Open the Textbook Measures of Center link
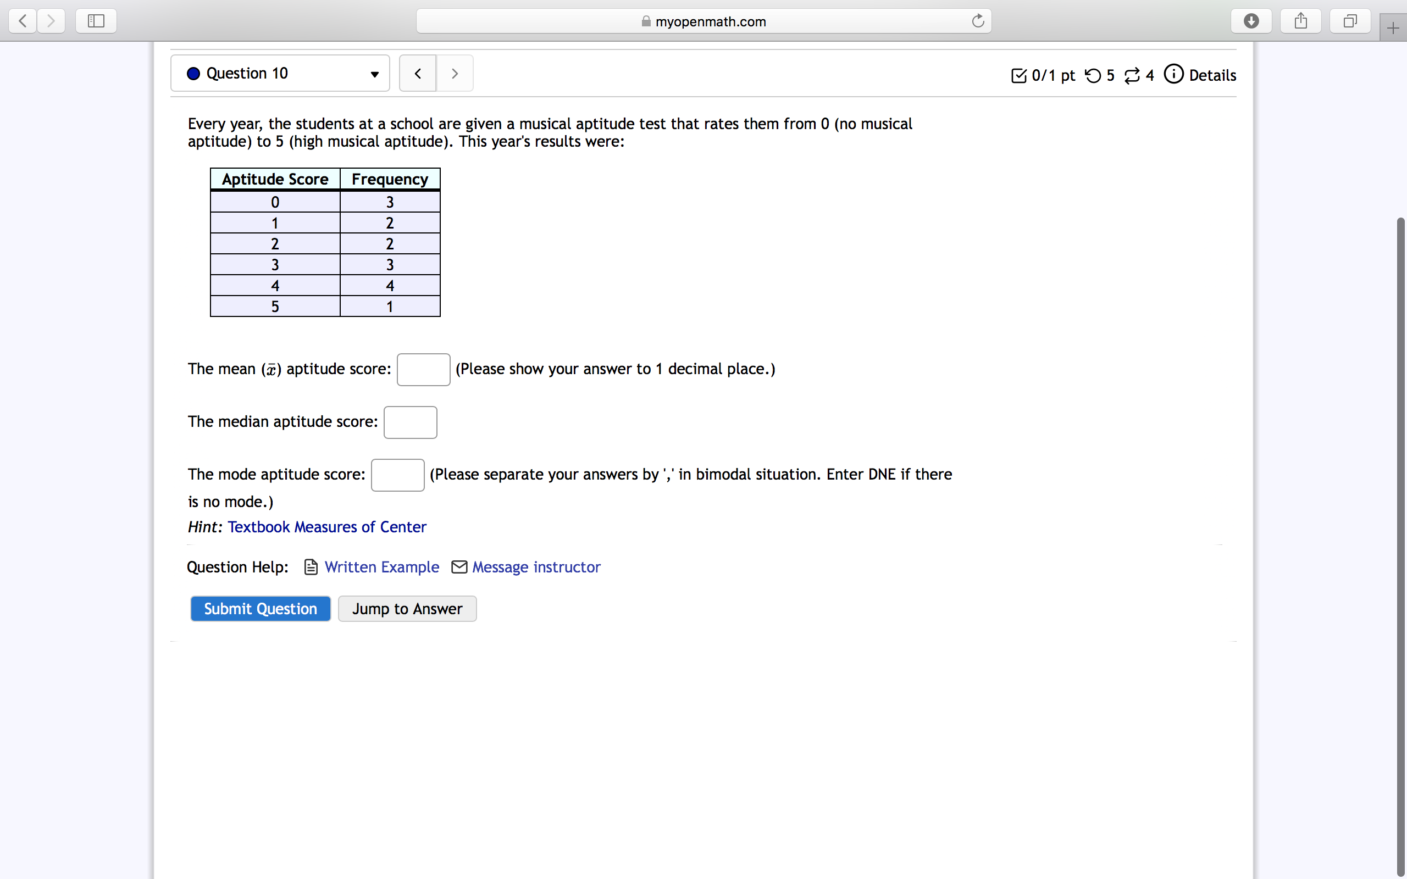 pos(327,527)
